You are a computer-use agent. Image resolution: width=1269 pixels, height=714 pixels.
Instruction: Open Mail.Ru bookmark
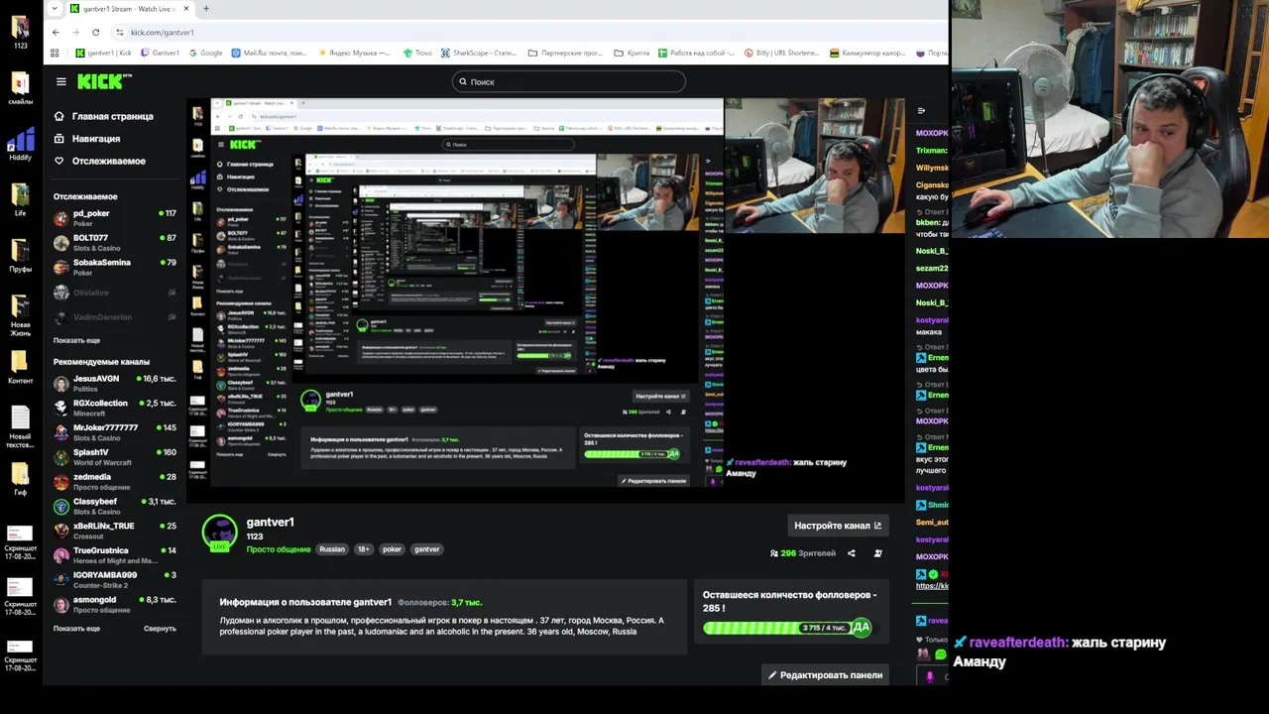270,53
